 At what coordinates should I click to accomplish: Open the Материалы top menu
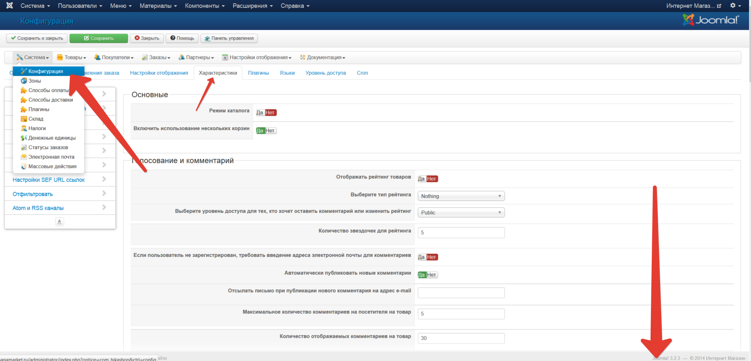tap(158, 6)
